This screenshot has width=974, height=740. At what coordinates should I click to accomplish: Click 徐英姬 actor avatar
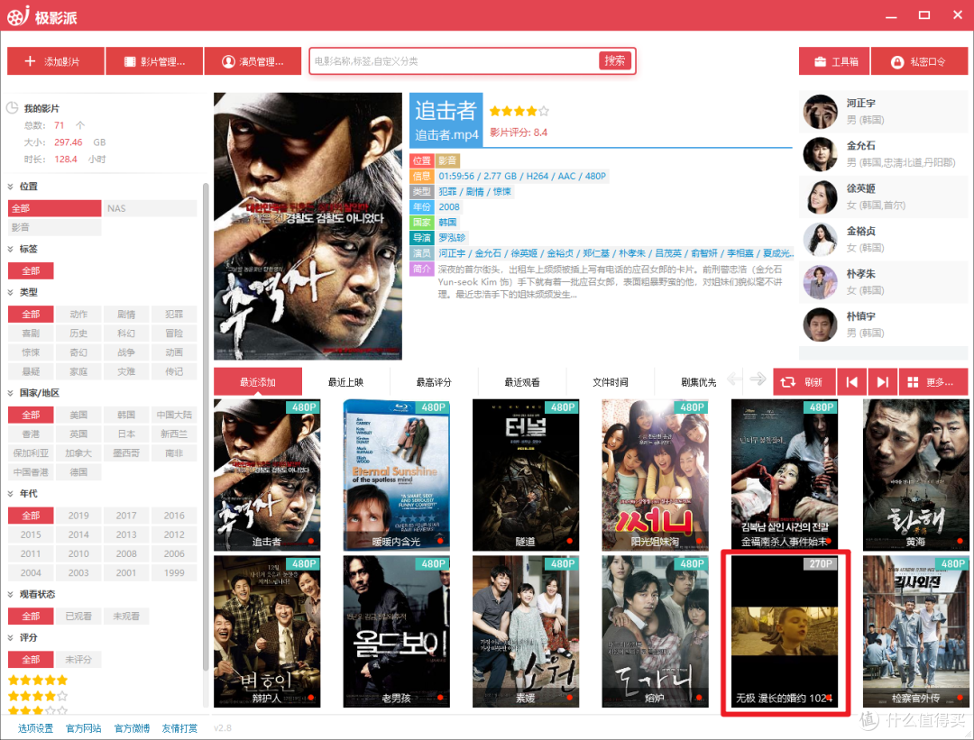pos(821,196)
